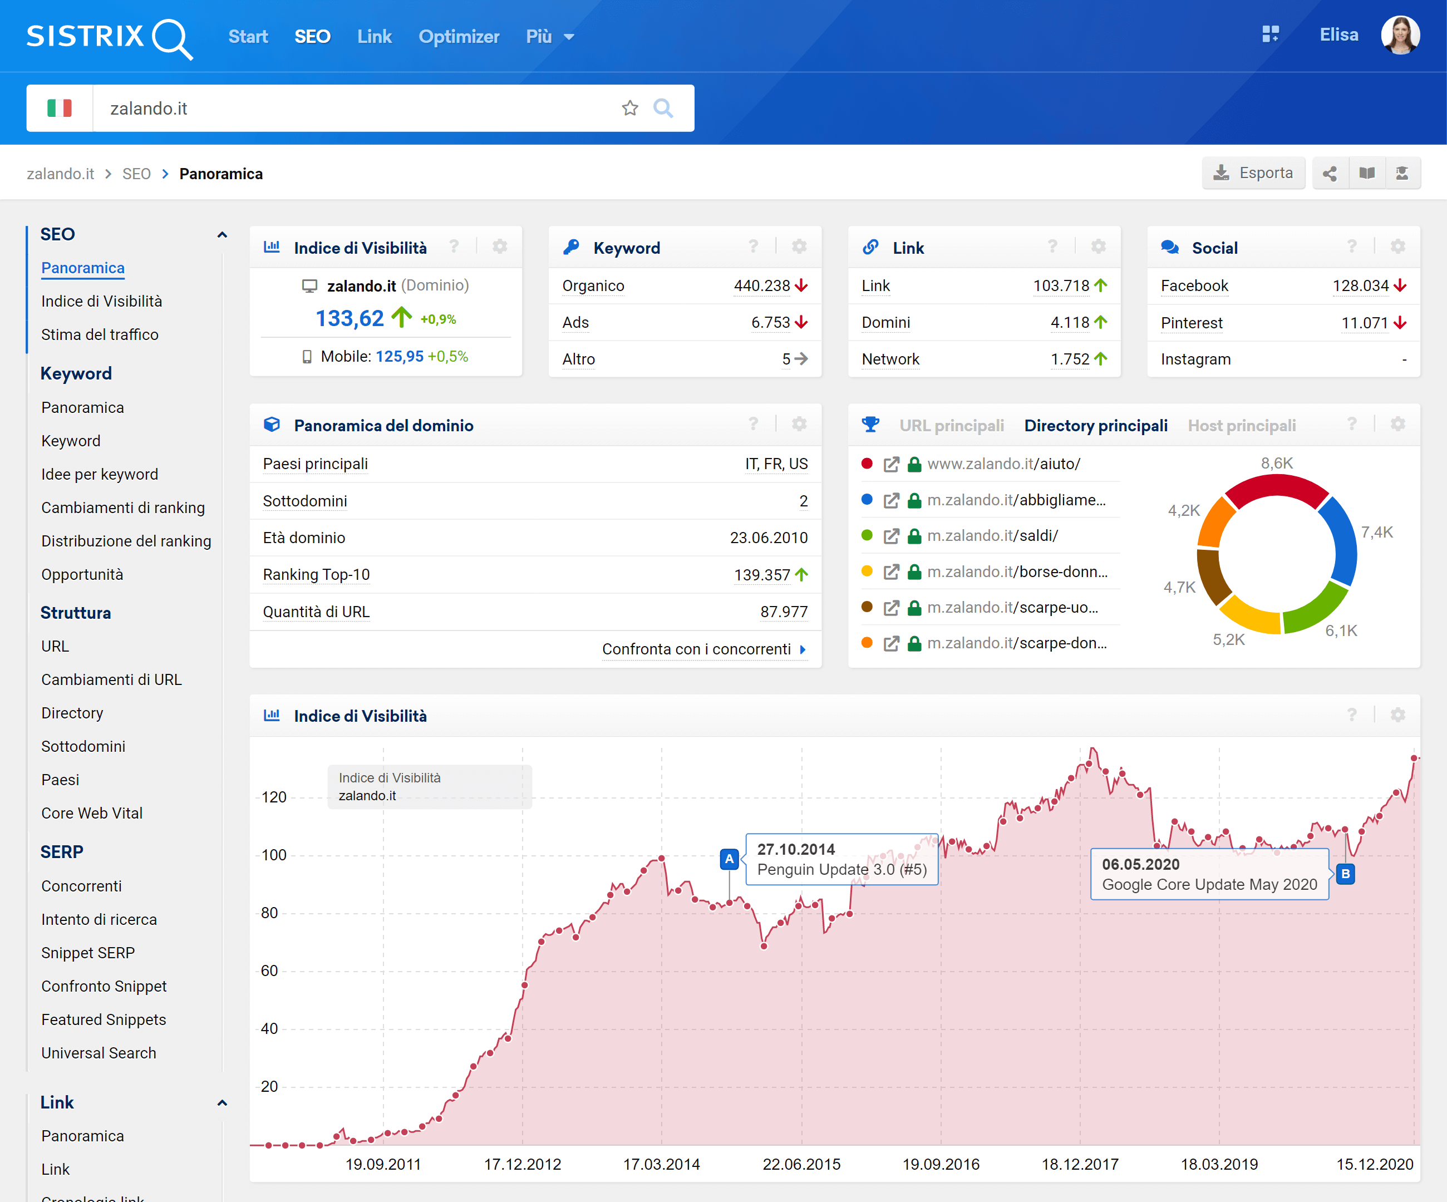Screen dimensions: 1447x1202
Task: Open visibility chart settings gear
Action: (1397, 715)
